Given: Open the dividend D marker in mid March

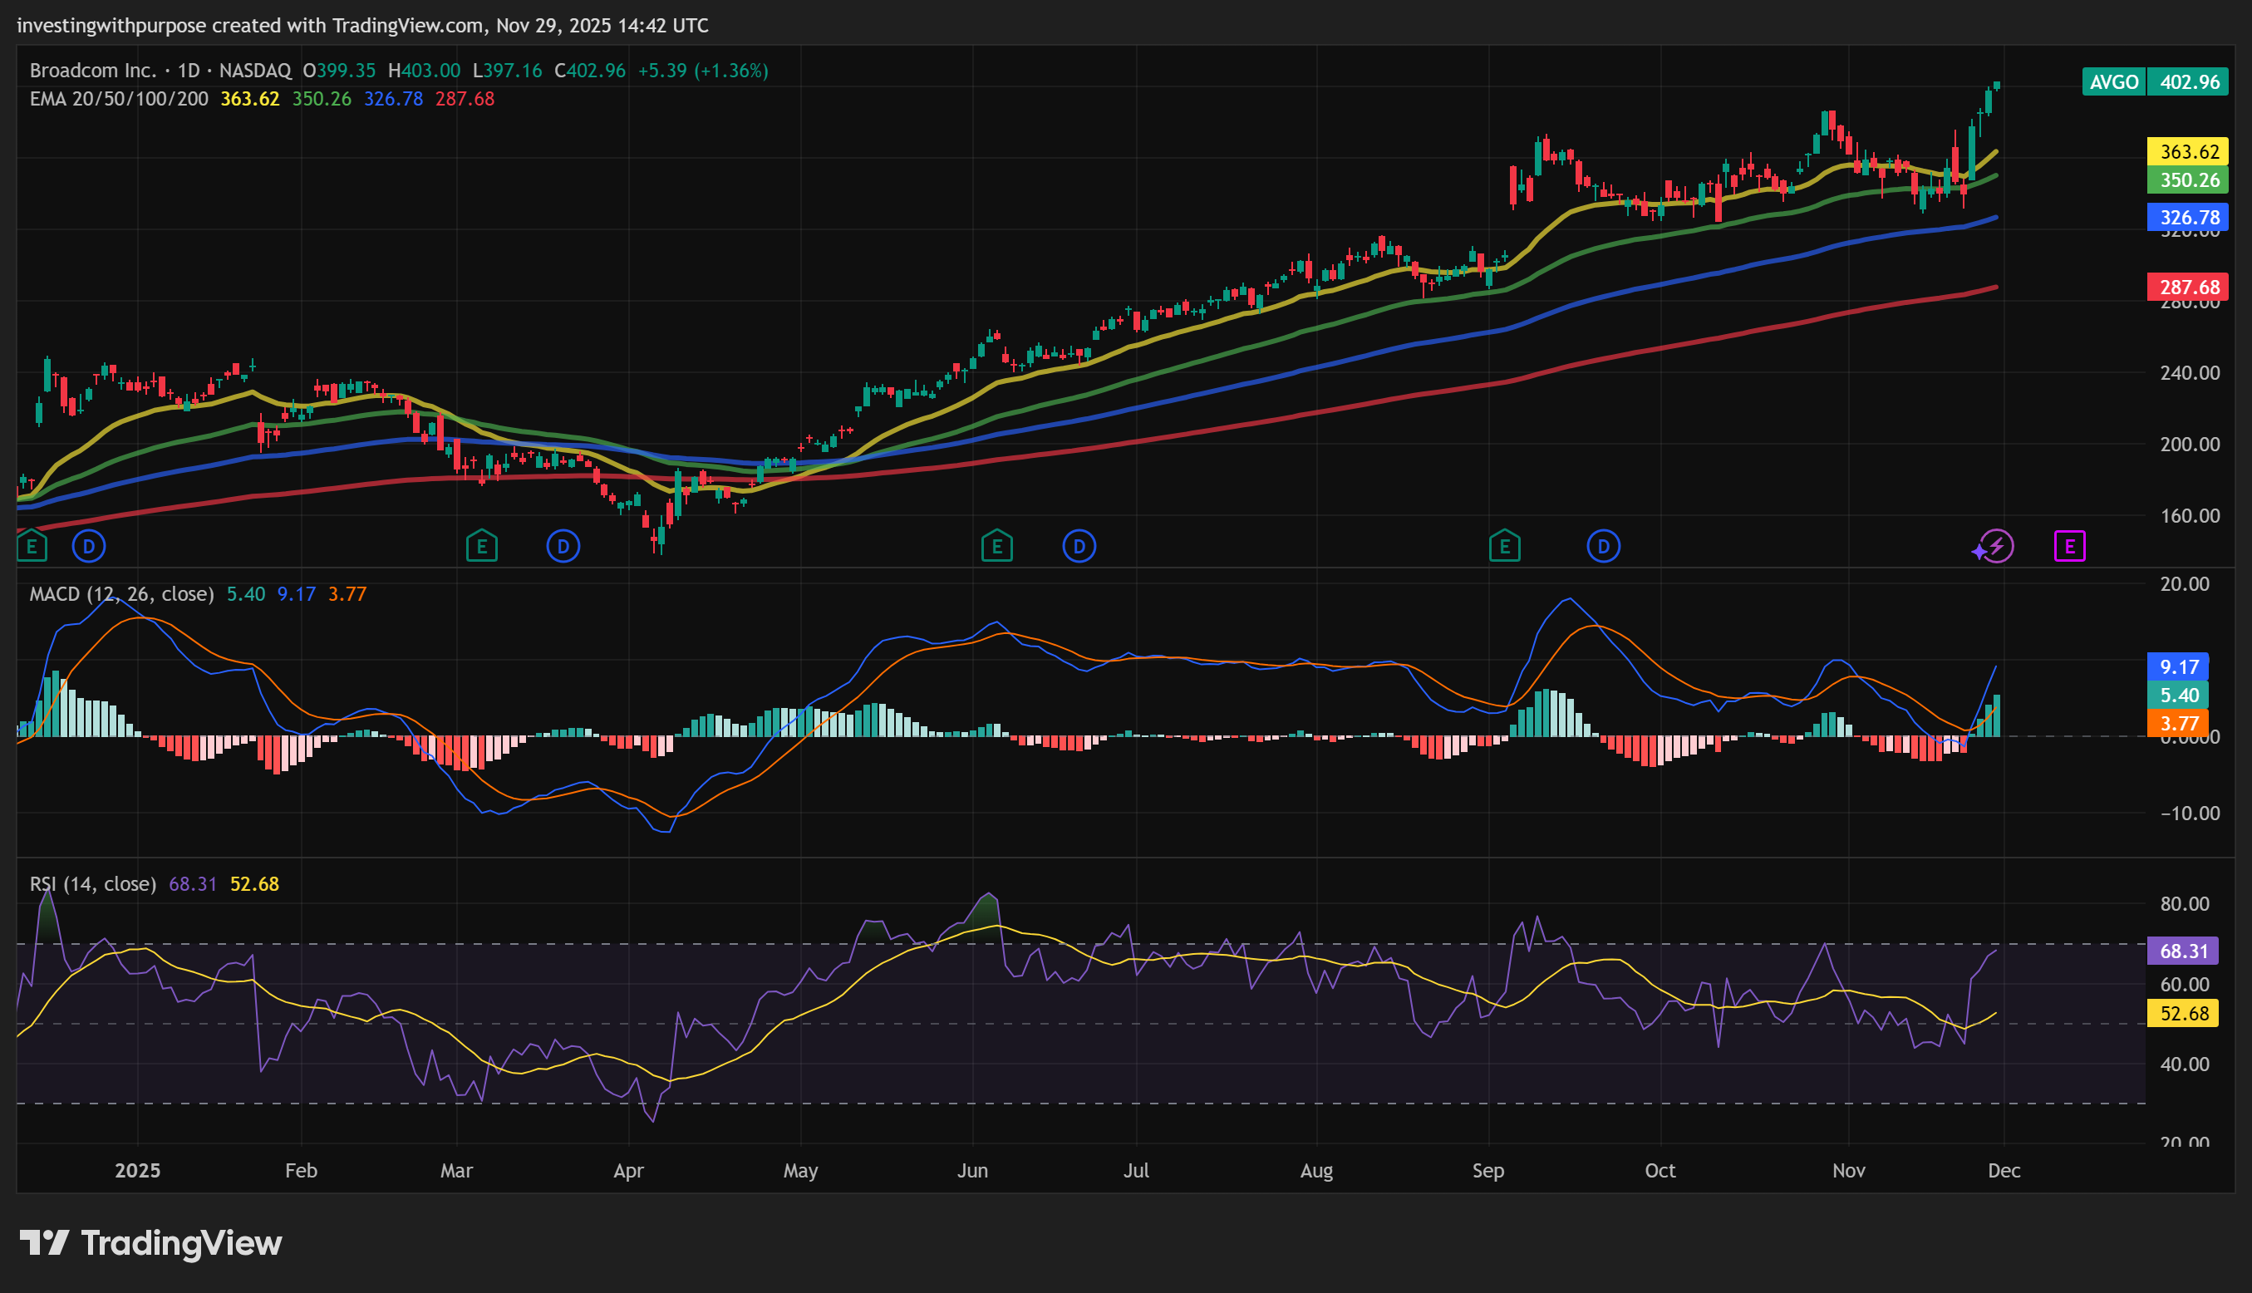Looking at the screenshot, I should click(563, 546).
